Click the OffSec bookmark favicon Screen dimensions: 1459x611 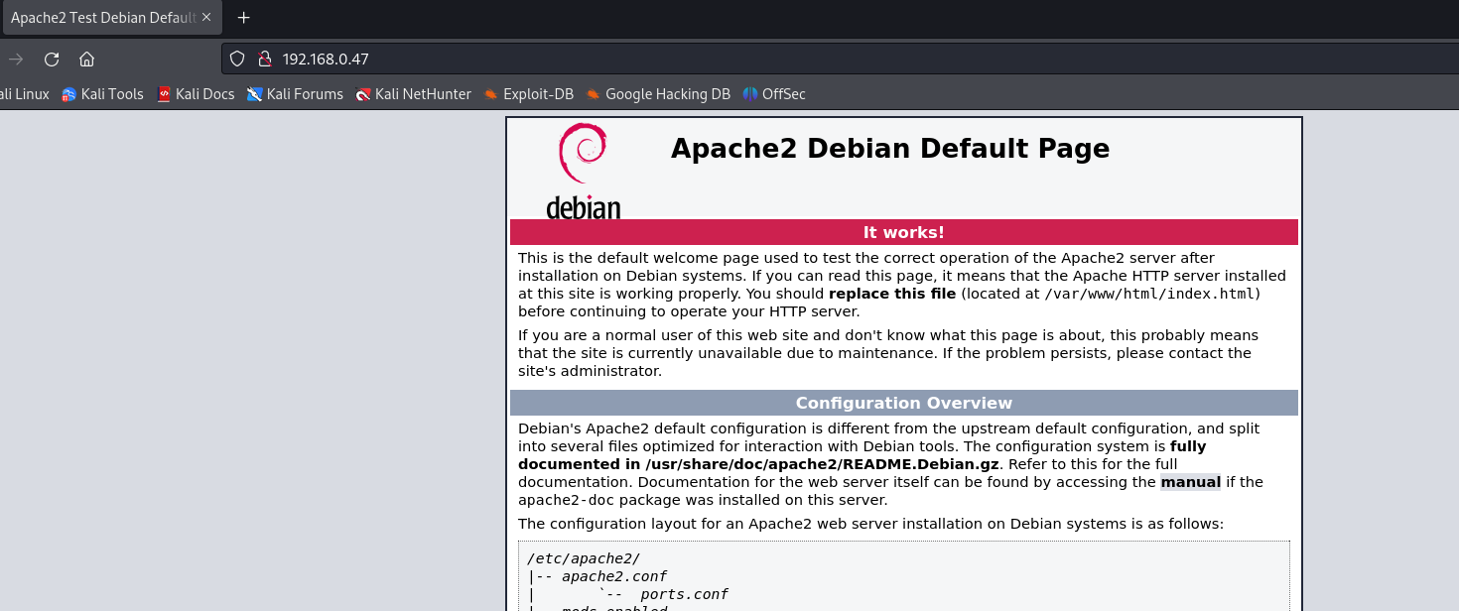(750, 94)
